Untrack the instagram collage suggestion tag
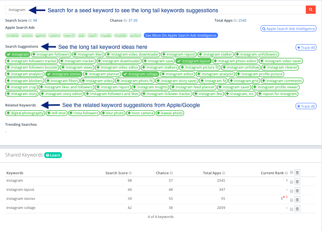 click(x=140, y=74)
